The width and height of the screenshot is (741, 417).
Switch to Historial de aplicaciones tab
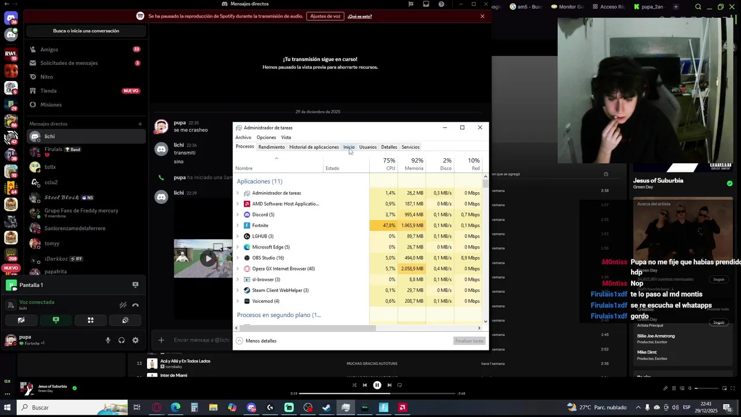pos(314,147)
